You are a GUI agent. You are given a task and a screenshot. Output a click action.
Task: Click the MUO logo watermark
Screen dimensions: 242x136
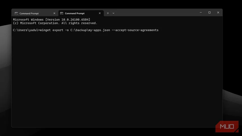click(x=227, y=126)
